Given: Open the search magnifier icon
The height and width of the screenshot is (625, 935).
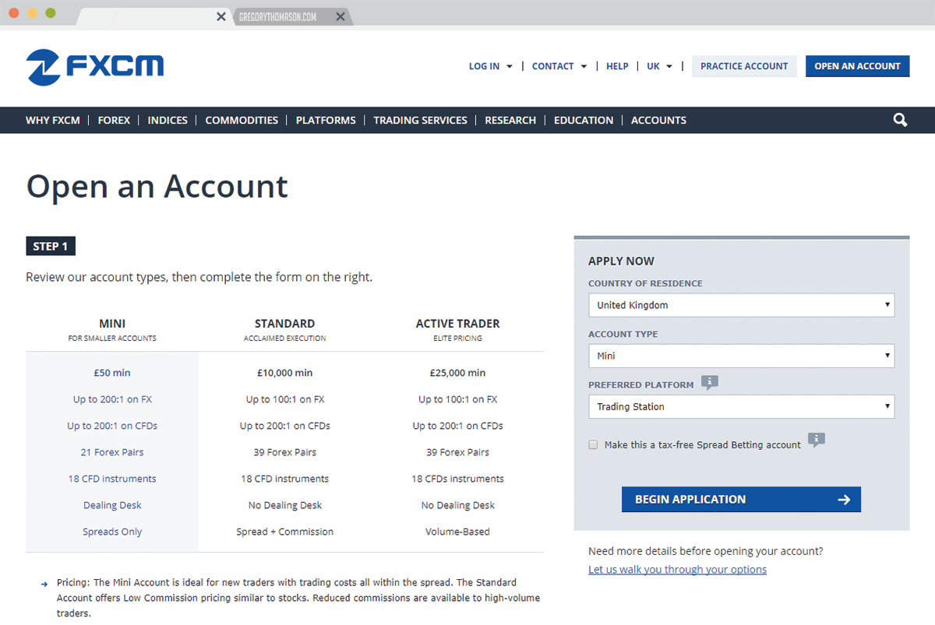Looking at the screenshot, I should [x=900, y=120].
